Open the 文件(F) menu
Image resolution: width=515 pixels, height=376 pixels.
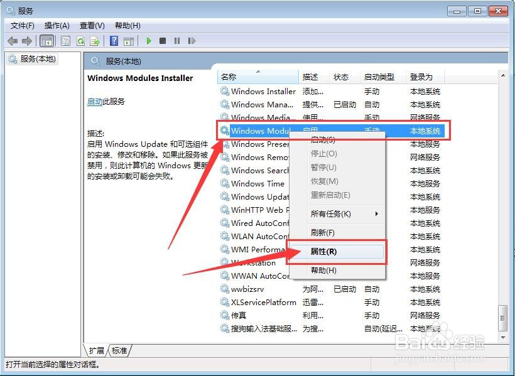click(x=23, y=26)
